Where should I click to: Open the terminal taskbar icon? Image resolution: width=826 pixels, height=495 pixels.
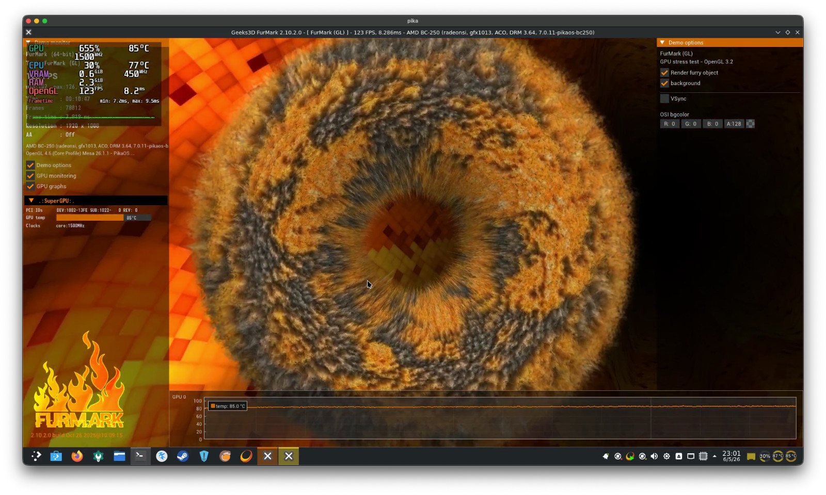point(140,456)
